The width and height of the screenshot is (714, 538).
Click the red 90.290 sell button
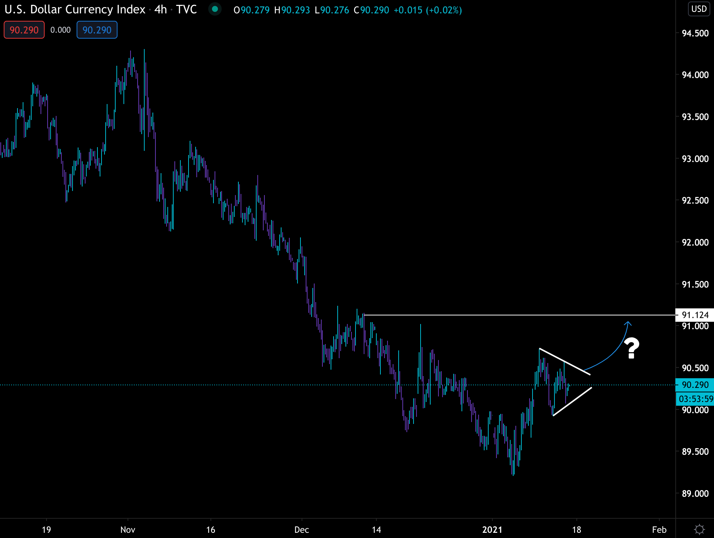(x=24, y=30)
